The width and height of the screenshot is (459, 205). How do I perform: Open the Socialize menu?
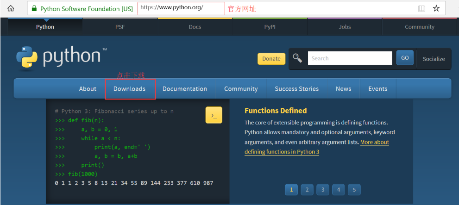click(434, 59)
